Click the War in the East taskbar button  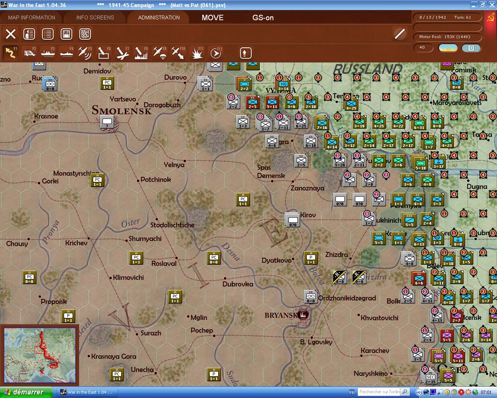(x=87, y=392)
